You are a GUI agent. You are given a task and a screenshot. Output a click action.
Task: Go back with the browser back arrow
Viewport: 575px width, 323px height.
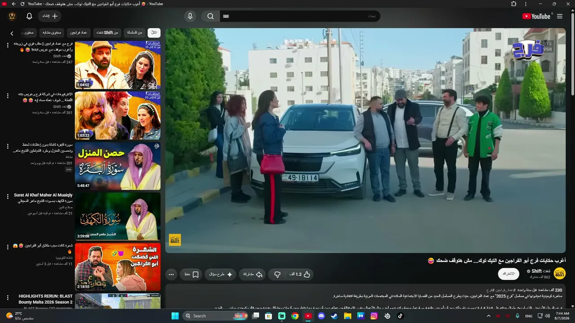coord(13,4)
